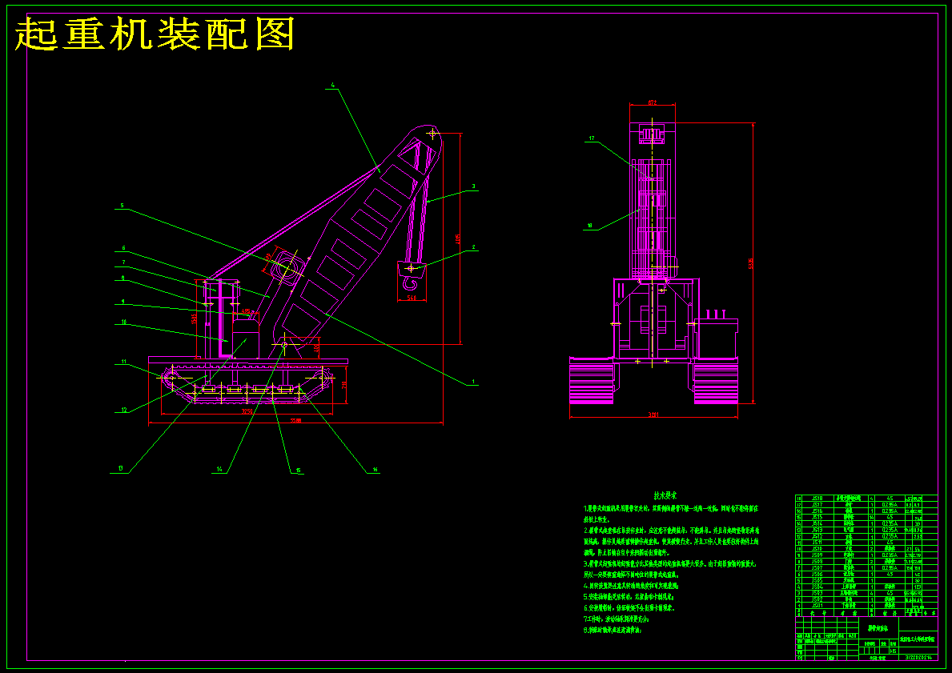Click the 1585 vertical dimension on the cab

[194, 318]
